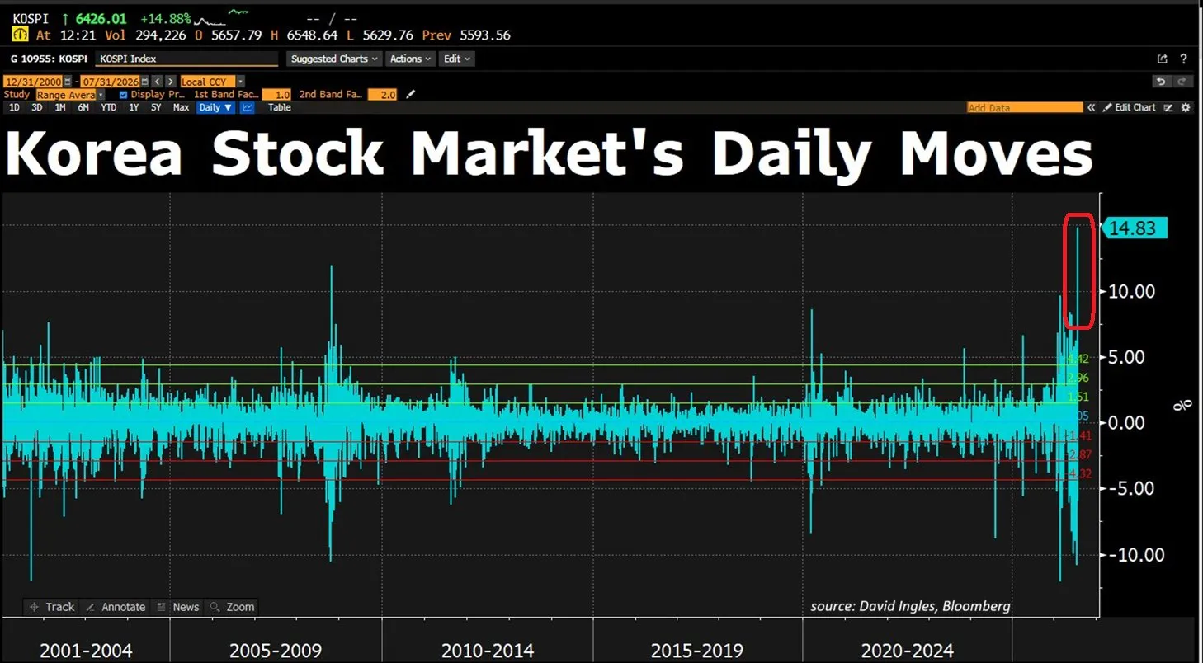Open chart settings gear icon

1186,107
